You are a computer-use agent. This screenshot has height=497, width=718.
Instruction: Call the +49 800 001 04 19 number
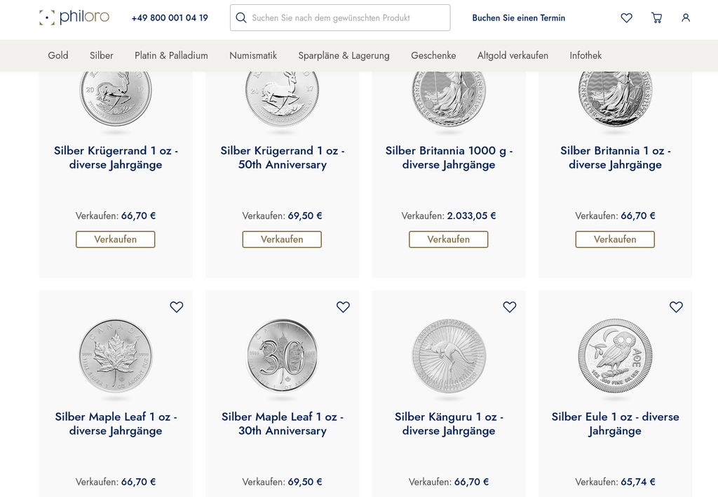(x=170, y=18)
